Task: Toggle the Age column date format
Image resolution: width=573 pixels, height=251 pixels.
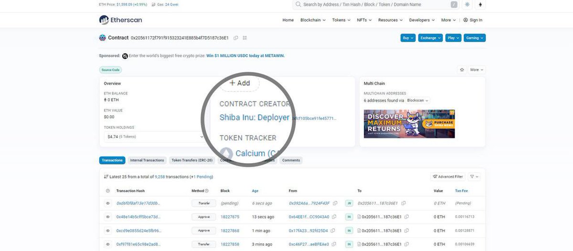Action: click(255, 191)
